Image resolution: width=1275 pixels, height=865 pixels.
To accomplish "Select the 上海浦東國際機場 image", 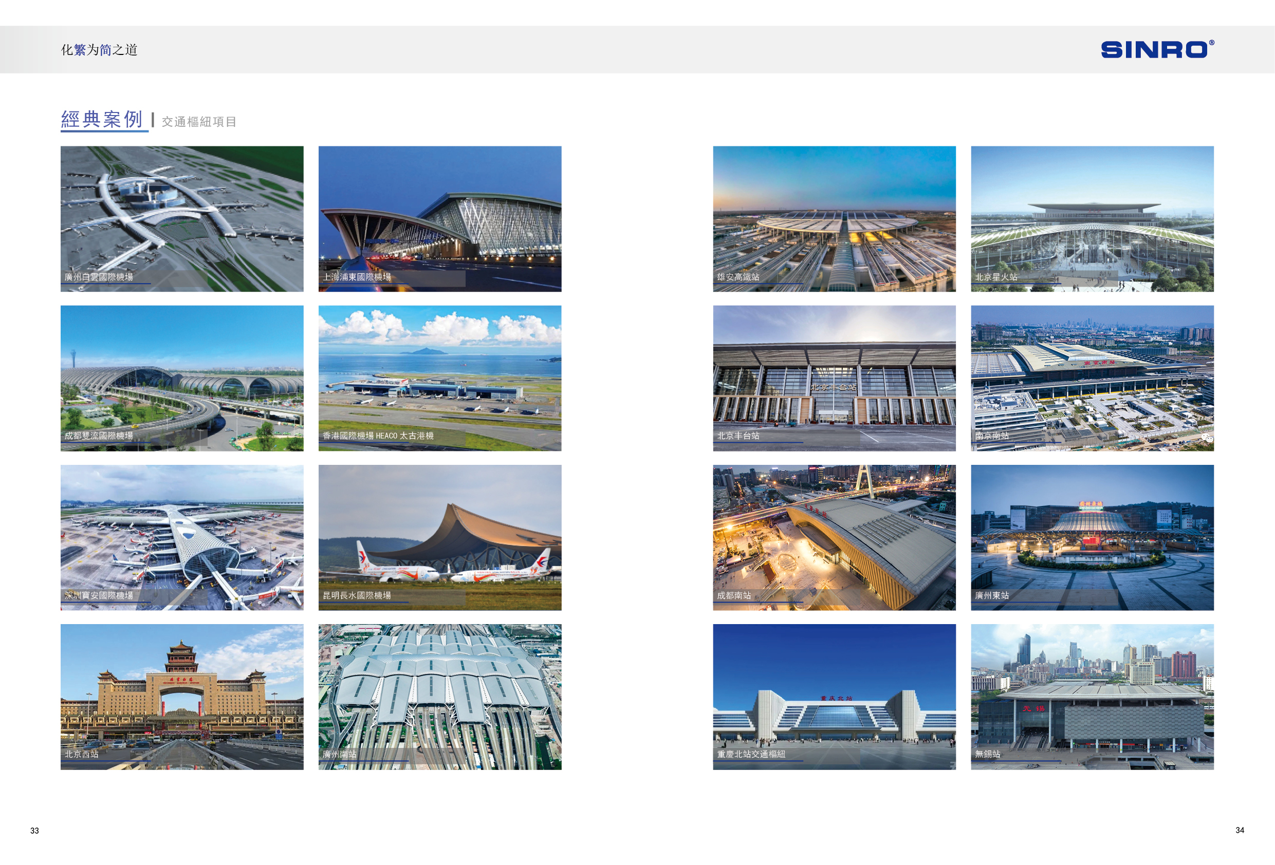I will [x=440, y=218].
